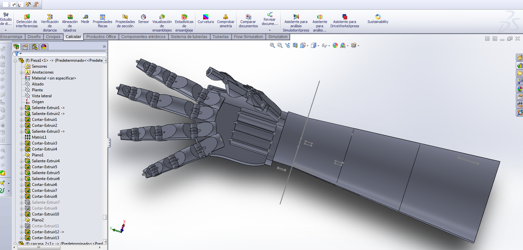
Task: Click Zoom to Area icon
Action: click(x=280, y=46)
